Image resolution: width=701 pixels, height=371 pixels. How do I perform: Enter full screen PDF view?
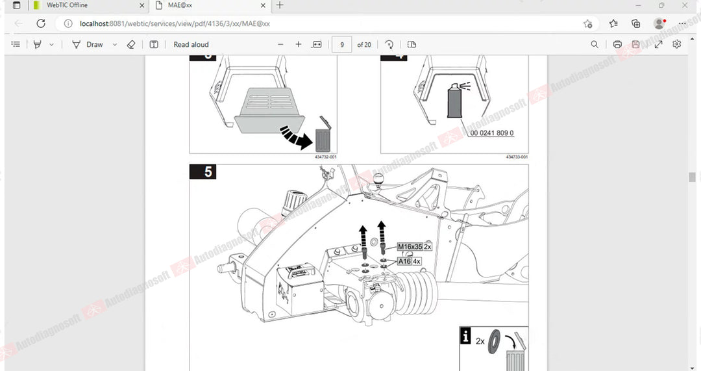click(x=658, y=44)
